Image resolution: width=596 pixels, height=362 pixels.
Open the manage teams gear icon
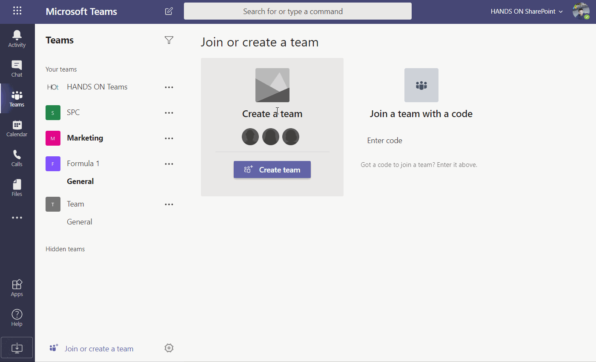point(169,348)
